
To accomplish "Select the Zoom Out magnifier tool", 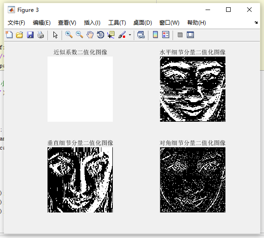I will coord(79,35).
